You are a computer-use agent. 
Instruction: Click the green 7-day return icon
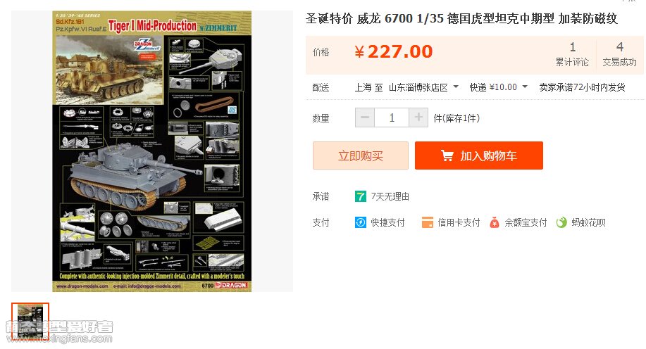point(361,196)
